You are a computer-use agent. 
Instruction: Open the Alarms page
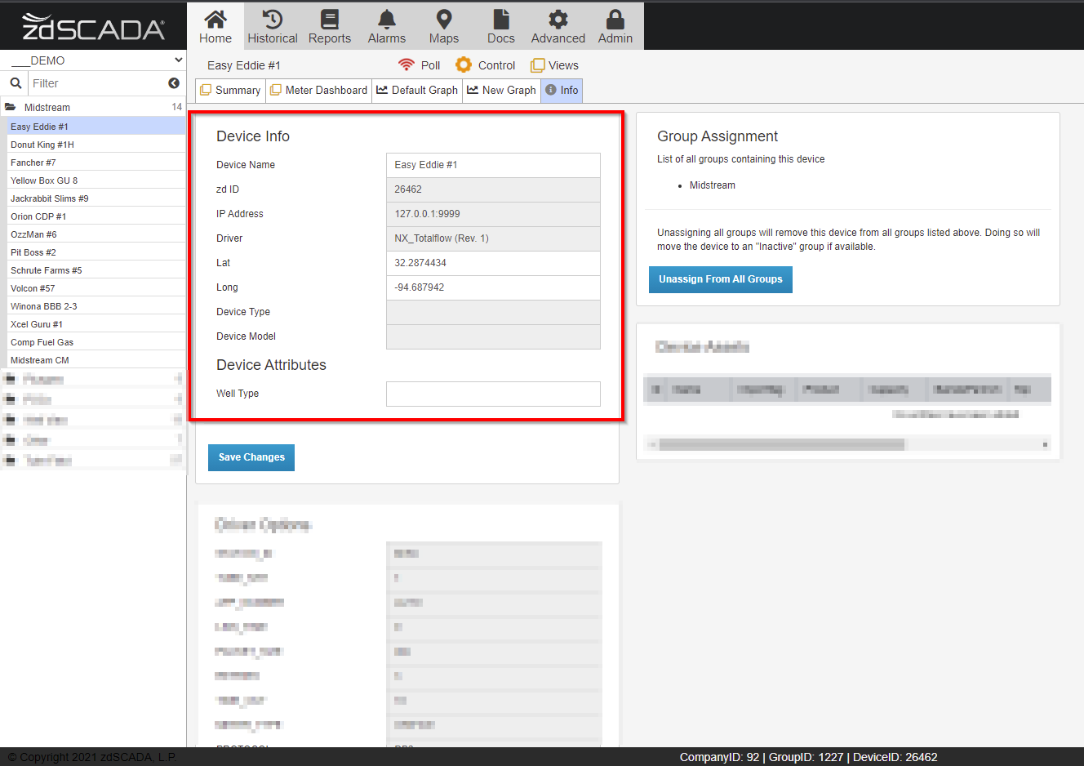pos(386,25)
